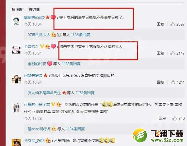The image size is (187, 146).
Task: Expand 共34条回复 replies
Action: pos(75,129)
